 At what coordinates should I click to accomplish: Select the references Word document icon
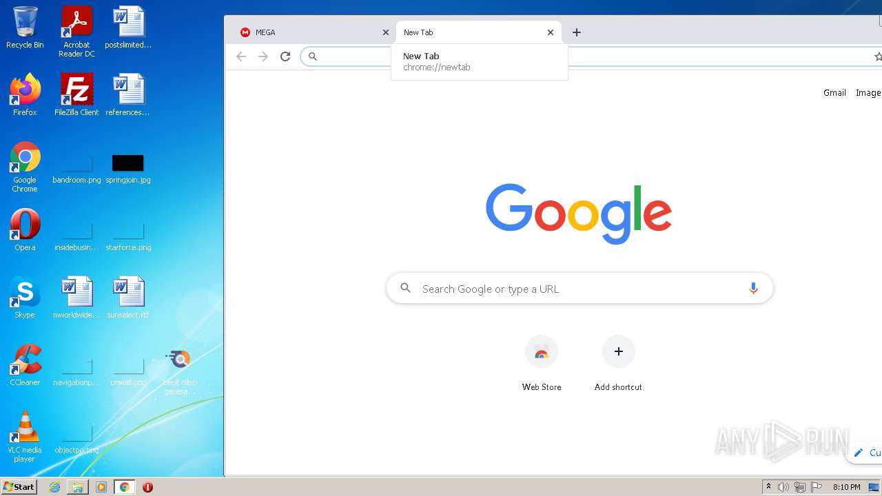128,95
